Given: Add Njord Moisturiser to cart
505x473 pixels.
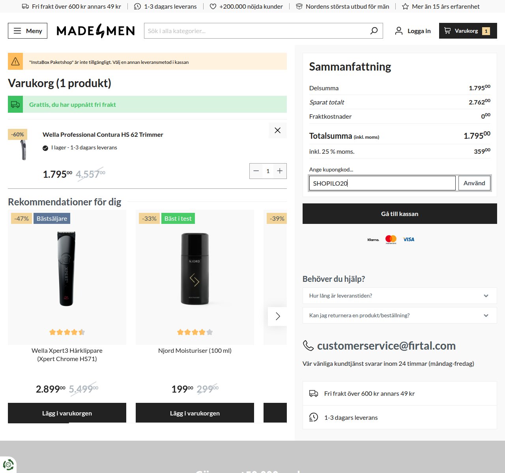Looking at the screenshot, I should pyautogui.click(x=195, y=413).
